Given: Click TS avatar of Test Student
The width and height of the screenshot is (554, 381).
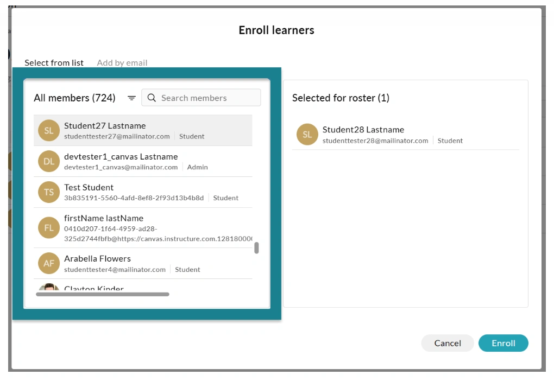Looking at the screenshot, I should 49,192.
